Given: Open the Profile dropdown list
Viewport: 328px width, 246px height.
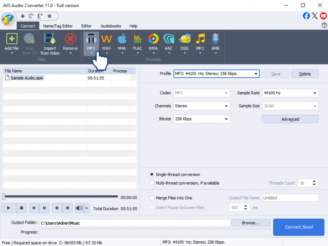Looking at the screenshot, I should (256, 74).
